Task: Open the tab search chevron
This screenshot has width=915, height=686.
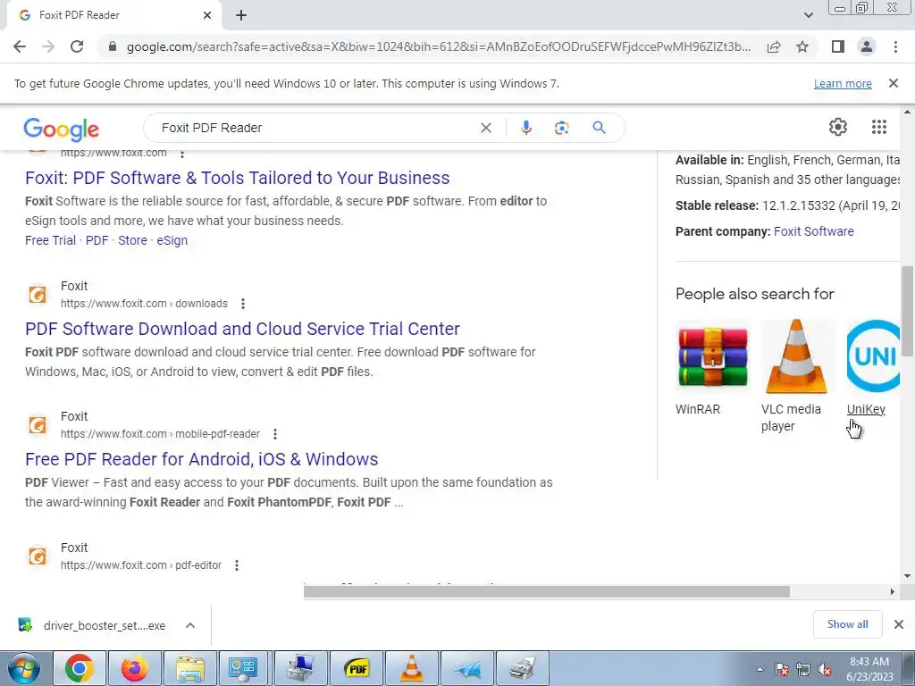Action: point(808,15)
